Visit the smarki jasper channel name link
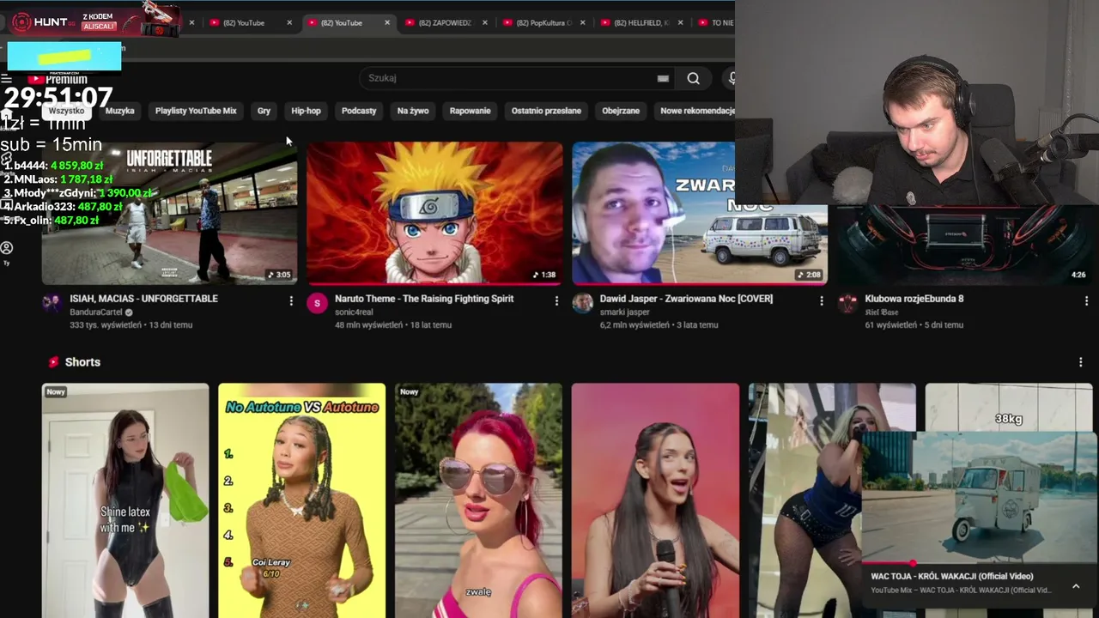1099x618 pixels. tap(625, 312)
